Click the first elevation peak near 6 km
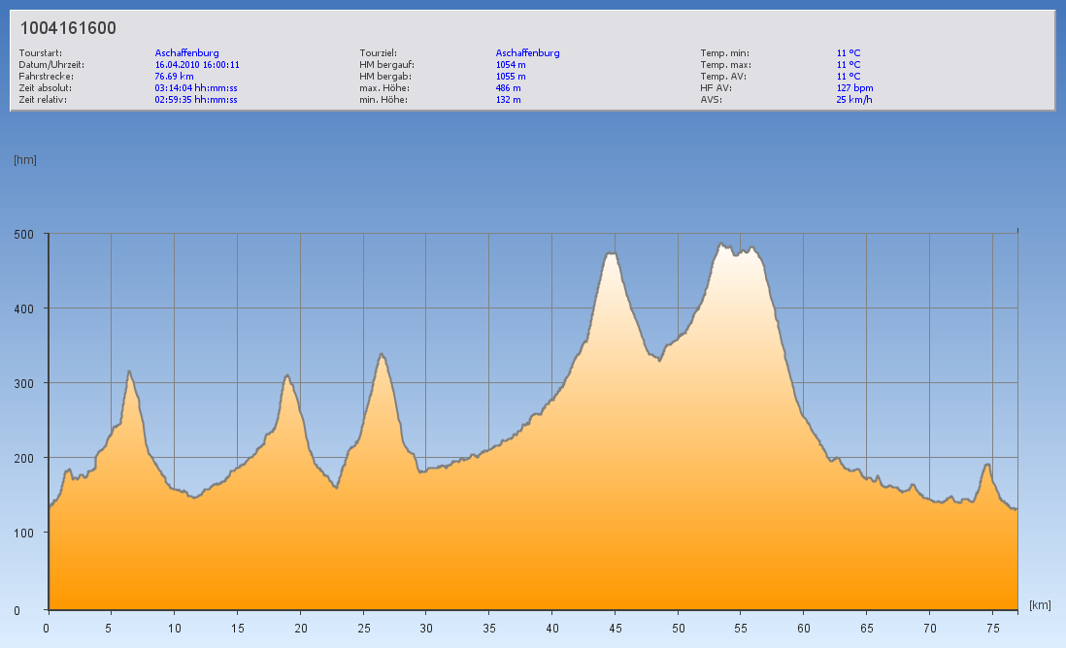Image resolution: width=1066 pixels, height=648 pixels. [x=129, y=372]
